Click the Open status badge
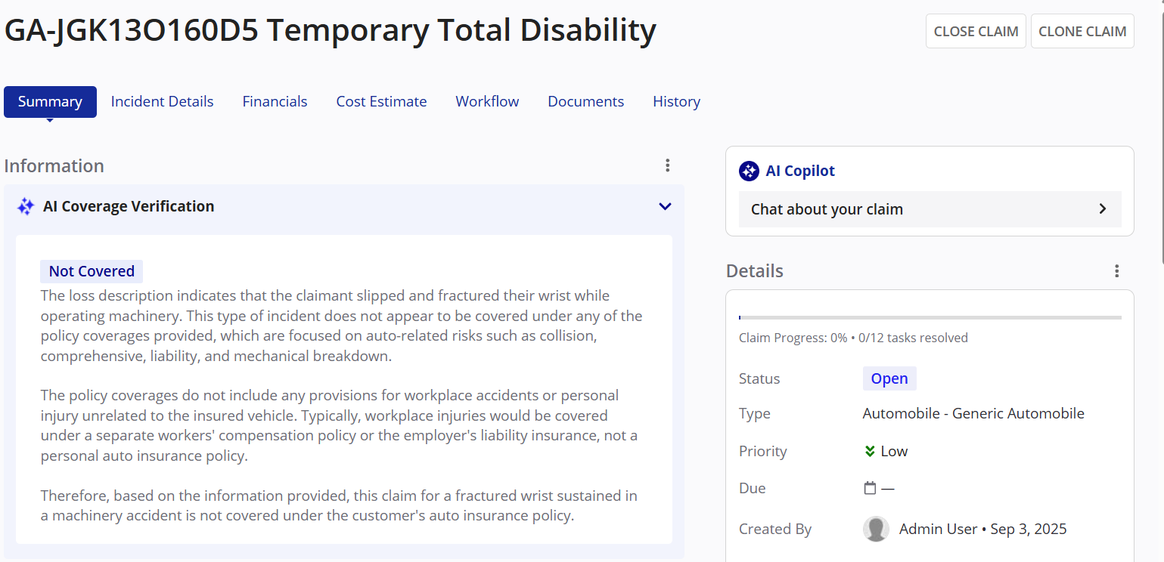This screenshot has width=1164, height=562. (889, 378)
